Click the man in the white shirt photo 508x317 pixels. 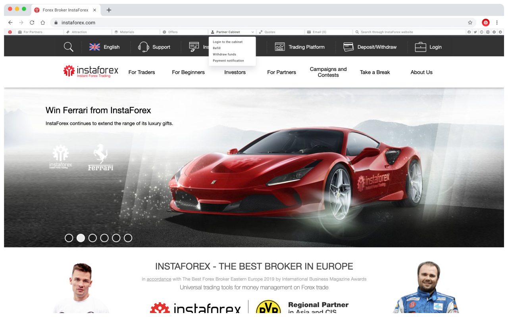click(x=81, y=288)
